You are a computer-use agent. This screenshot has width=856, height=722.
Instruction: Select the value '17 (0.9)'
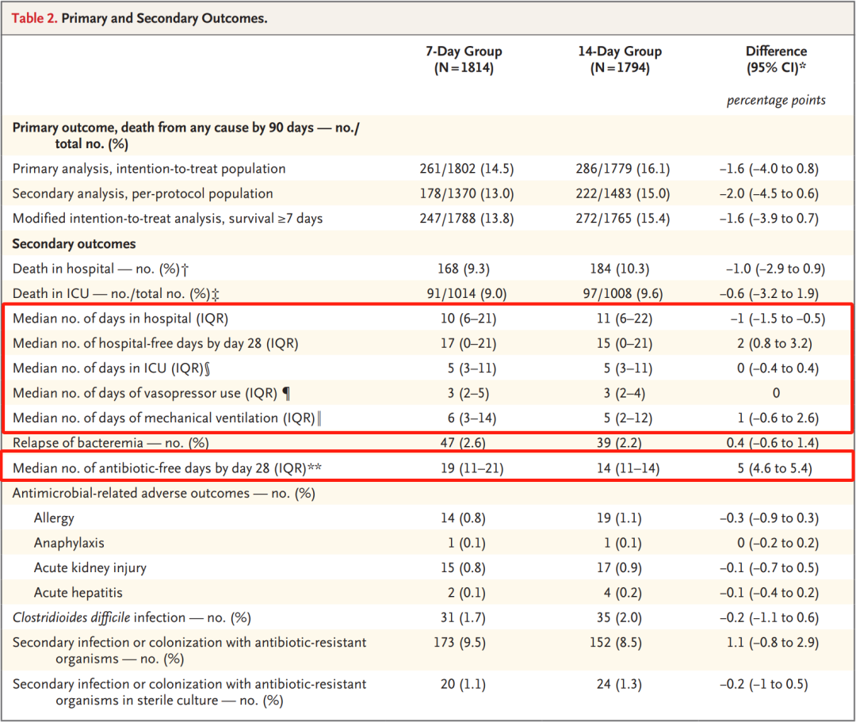click(x=619, y=568)
